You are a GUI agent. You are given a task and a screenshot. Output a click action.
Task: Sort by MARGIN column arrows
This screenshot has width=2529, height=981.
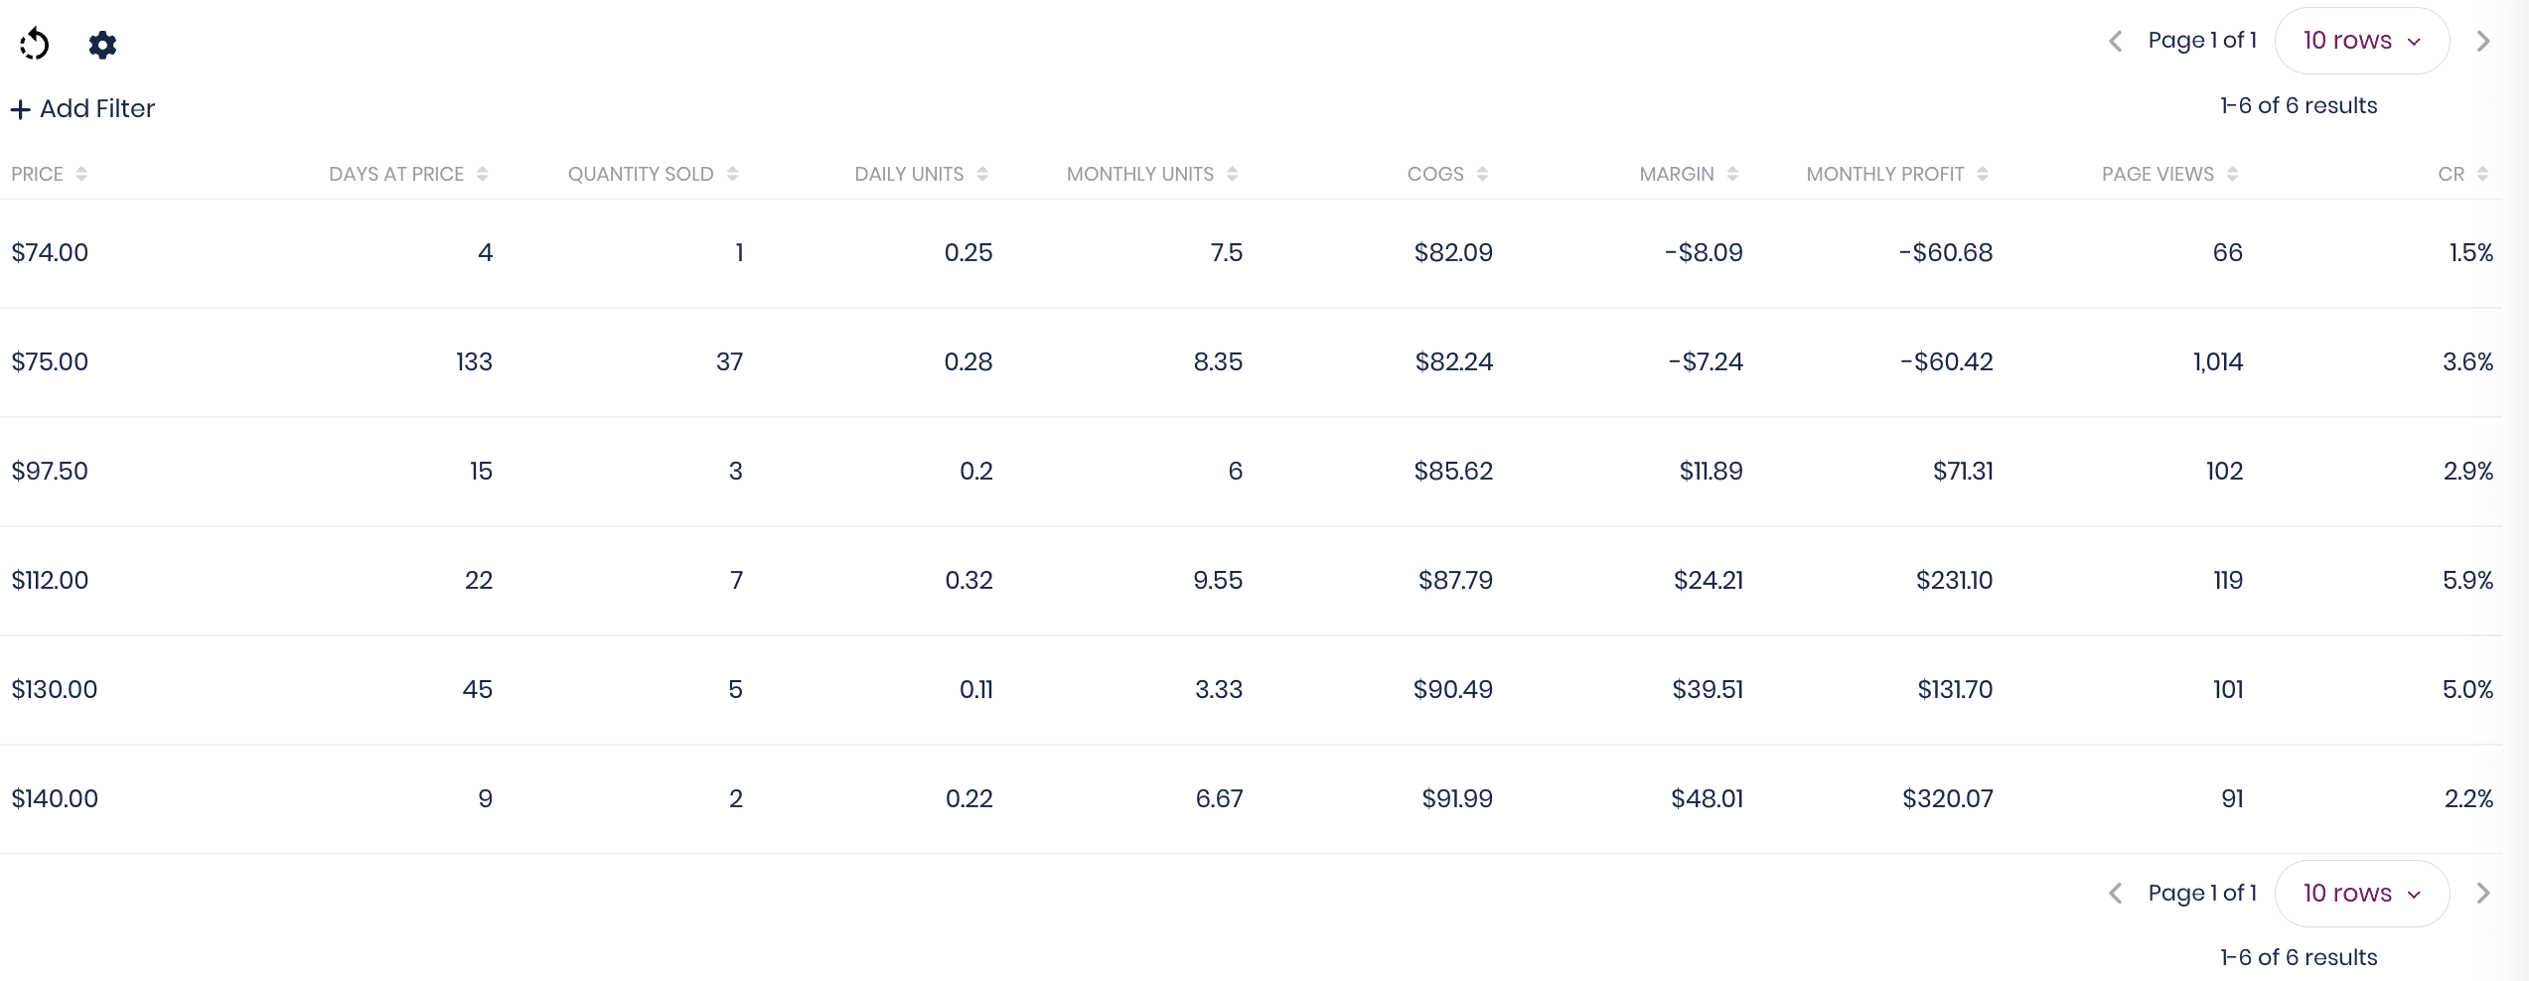(x=1732, y=174)
